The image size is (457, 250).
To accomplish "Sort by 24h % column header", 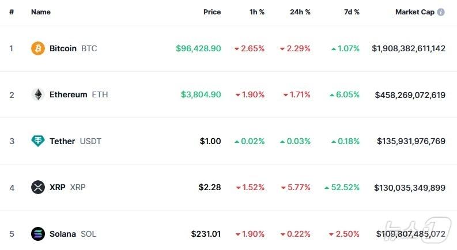I will (x=300, y=12).
